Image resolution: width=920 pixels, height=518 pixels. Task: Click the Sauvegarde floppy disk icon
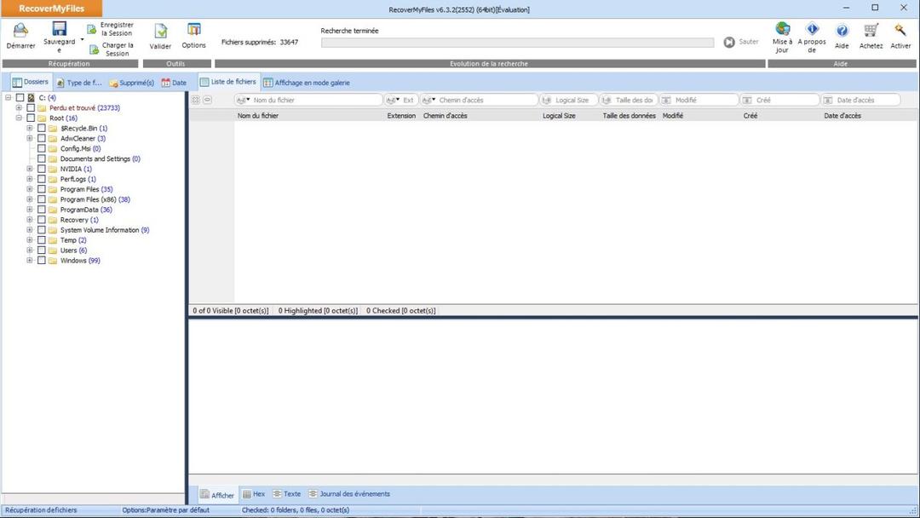(x=60, y=28)
